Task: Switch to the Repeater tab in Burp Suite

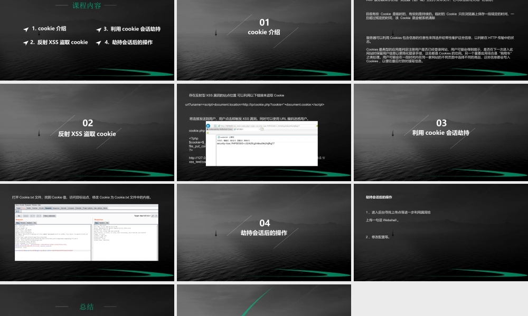Action: (48, 208)
